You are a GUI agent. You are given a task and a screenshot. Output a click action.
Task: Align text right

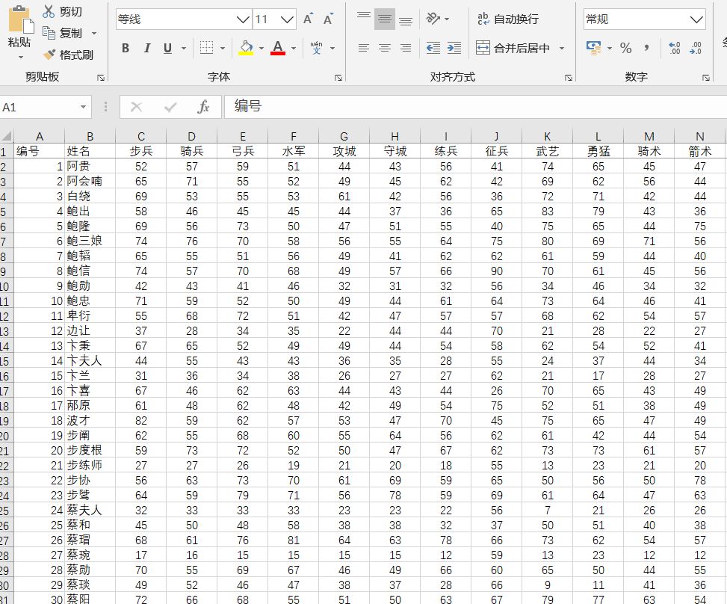[406, 48]
